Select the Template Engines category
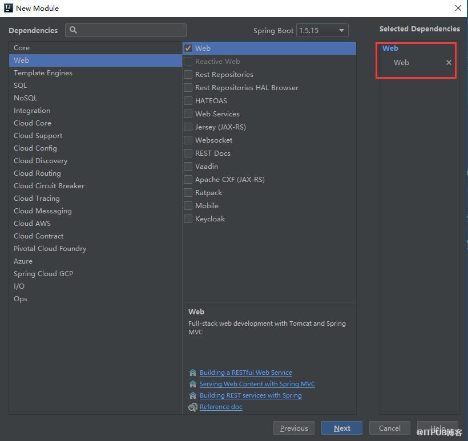 click(95, 73)
